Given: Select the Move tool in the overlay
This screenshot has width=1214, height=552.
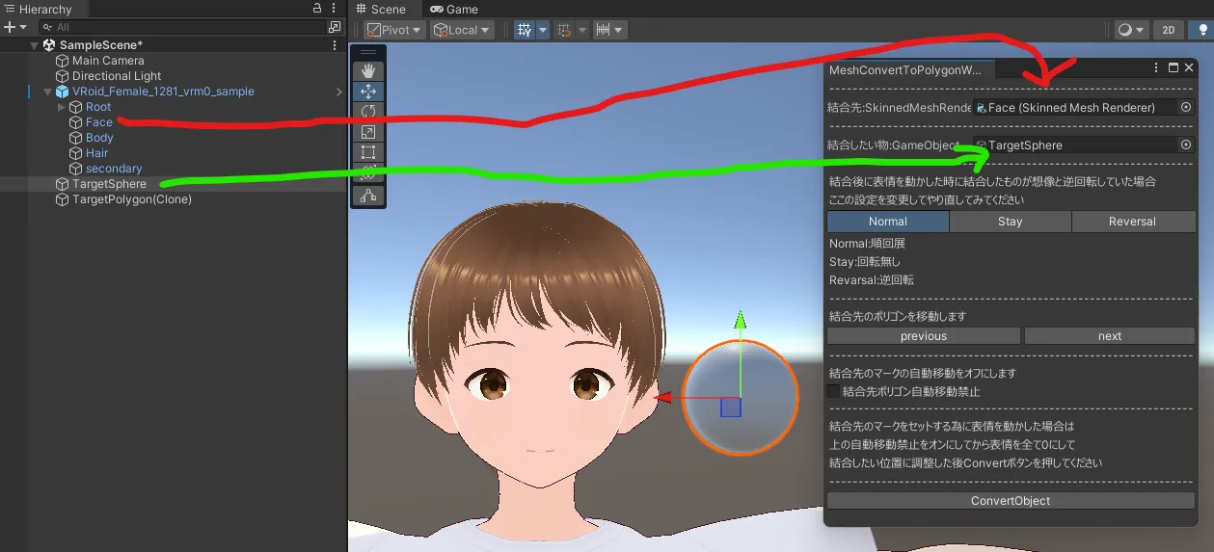Looking at the screenshot, I should coord(368,92).
